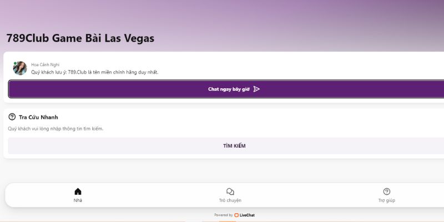The height and width of the screenshot is (222, 444).
Task: Follow the LiveChat brand name link
Action: (248, 215)
